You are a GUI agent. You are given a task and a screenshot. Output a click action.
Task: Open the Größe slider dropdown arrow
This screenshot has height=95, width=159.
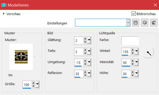[x=37, y=84]
